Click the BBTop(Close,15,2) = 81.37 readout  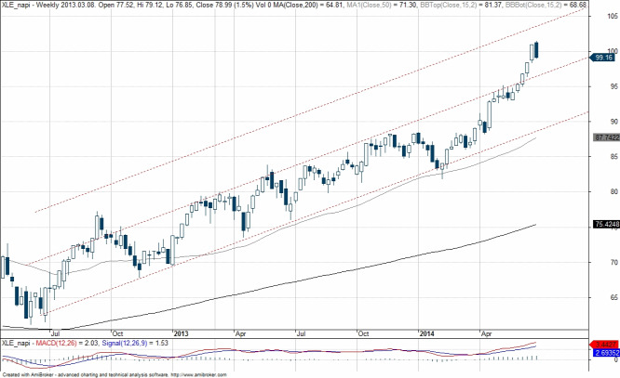461,5
